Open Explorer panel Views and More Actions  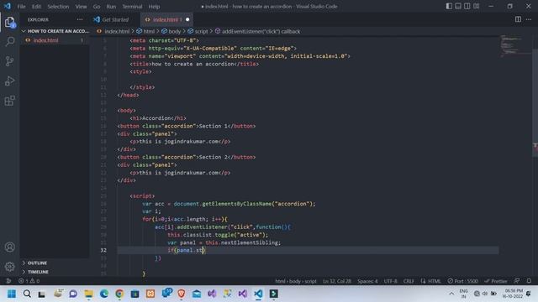coord(80,19)
